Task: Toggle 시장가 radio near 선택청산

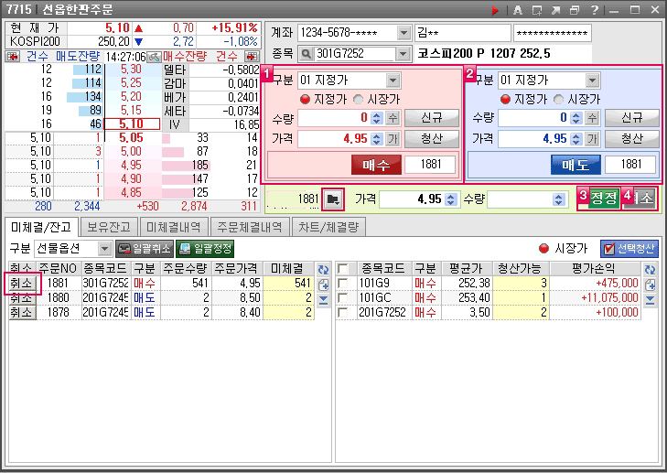Action: [x=543, y=248]
